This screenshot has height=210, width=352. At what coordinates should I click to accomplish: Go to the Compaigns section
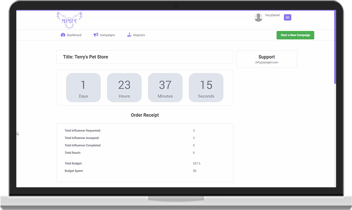click(104, 35)
